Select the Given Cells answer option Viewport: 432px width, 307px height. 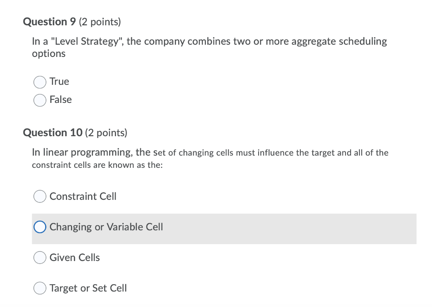coord(39,257)
